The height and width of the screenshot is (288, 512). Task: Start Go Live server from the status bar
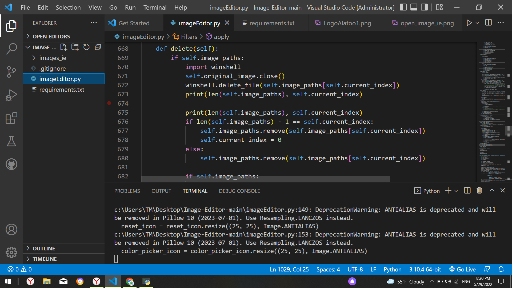point(463,269)
